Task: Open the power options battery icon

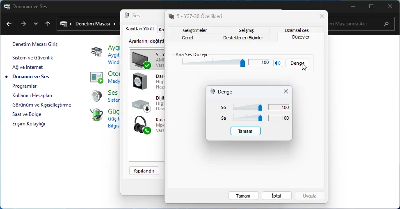Action: [x=97, y=115]
